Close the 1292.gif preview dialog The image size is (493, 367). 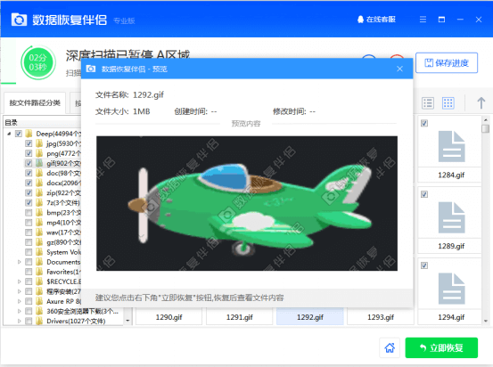[399, 69]
